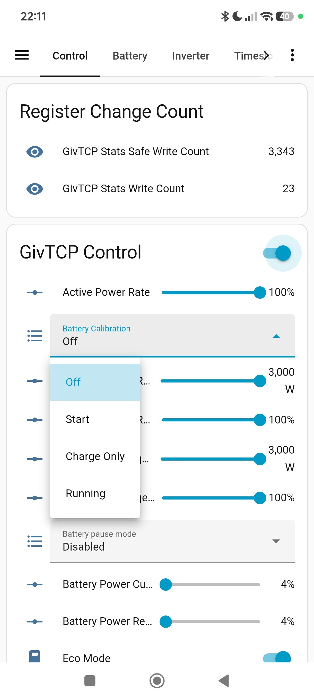Switch to the Battery tab
This screenshot has height=699, width=314.
tap(130, 56)
